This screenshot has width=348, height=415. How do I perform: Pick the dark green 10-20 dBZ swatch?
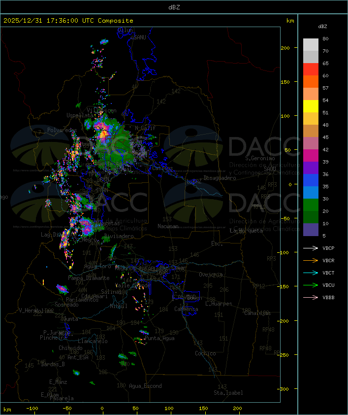coord(311,217)
